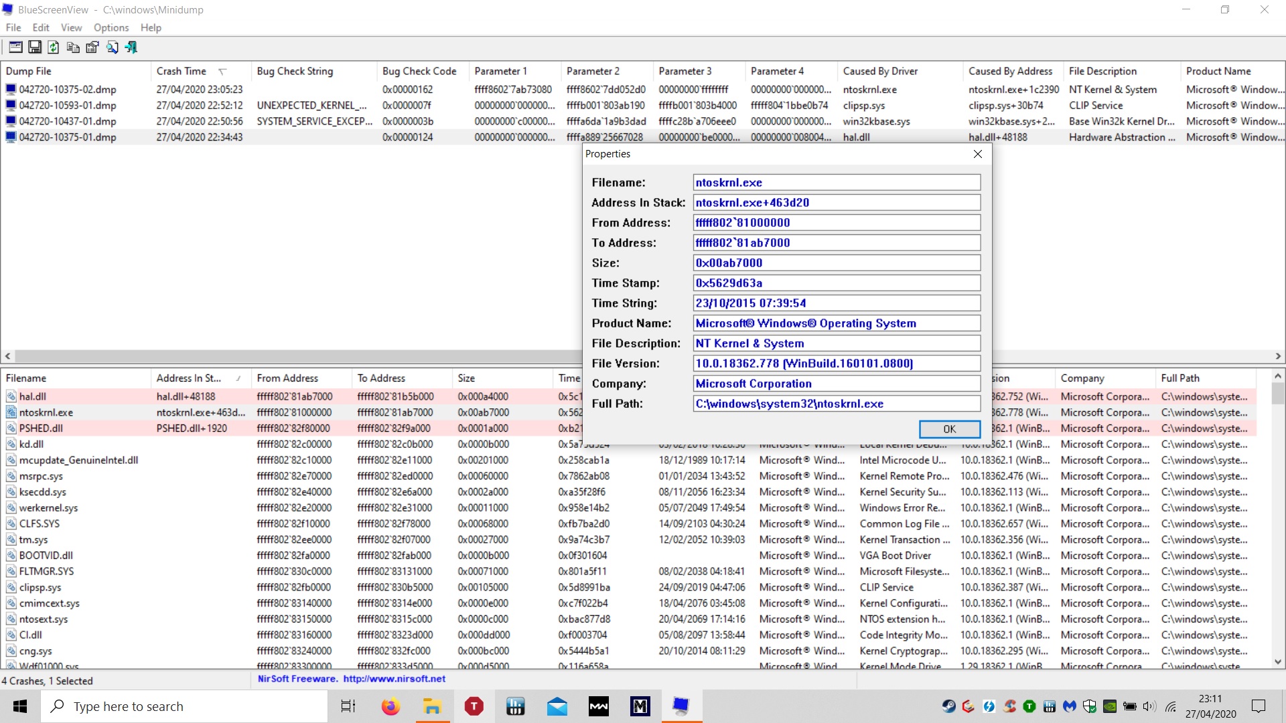Click the Save Selected Items floppy icon

35,47
